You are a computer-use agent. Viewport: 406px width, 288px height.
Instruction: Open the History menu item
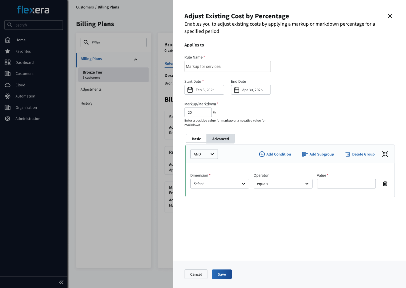87,103
